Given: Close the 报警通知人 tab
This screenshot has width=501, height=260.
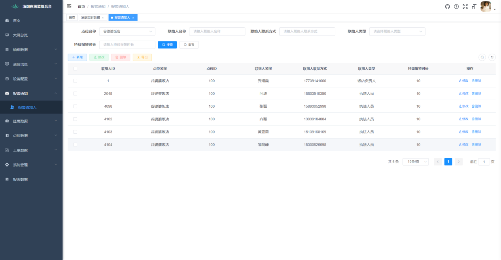Looking at the screenshot, I should [133, 18].
